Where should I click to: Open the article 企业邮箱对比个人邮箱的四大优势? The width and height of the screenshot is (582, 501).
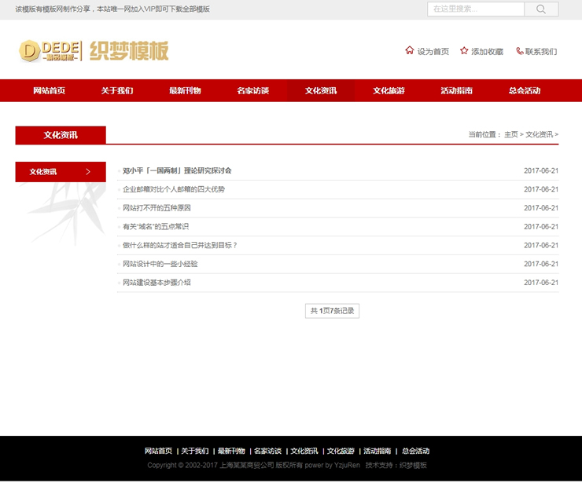point(174,189)
